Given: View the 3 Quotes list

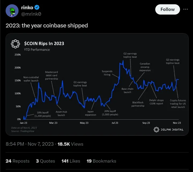Looking at the screenshot, I should [x=45, y=161].
